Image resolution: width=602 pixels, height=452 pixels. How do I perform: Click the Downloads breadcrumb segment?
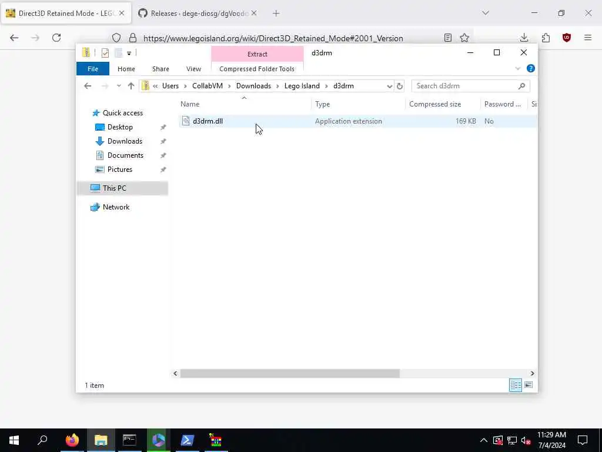253,86
